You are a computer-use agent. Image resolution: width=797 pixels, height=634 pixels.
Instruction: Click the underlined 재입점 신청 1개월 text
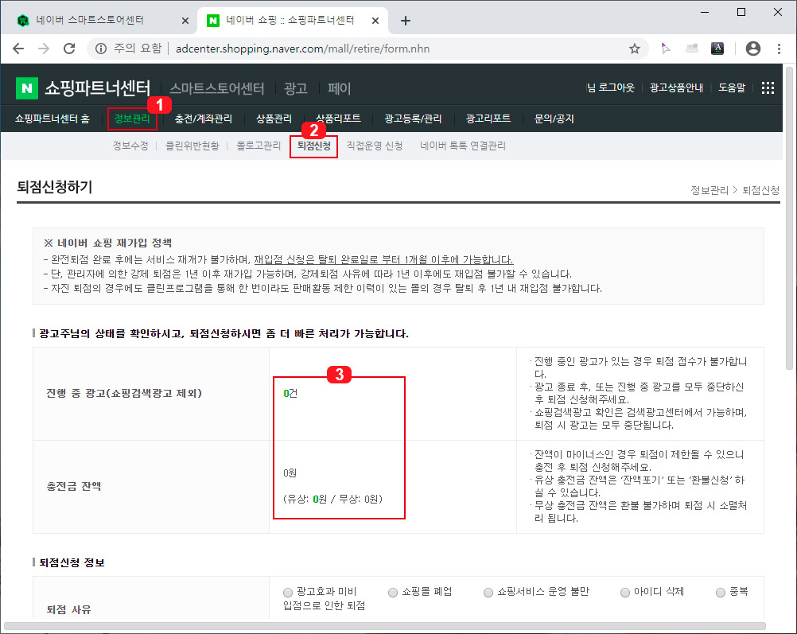pyautogui.click(x=383, y=260)
